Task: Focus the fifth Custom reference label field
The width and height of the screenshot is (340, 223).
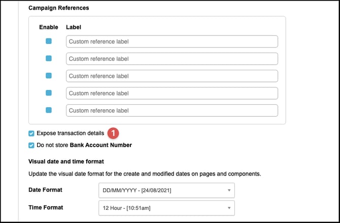Action: 172,110
